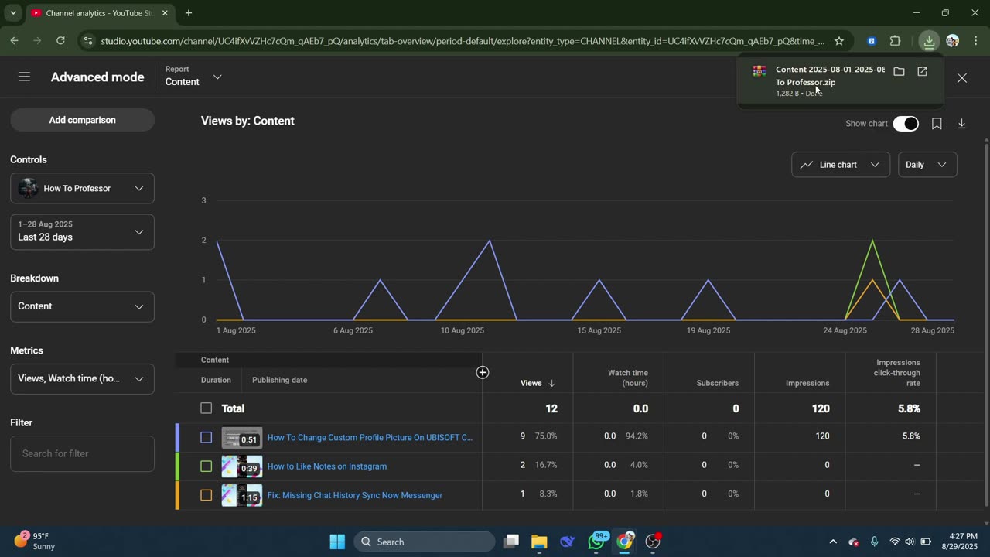The image size is (990, 557).
Task: Open a new browser tab
Action: [x=188, y=13]
